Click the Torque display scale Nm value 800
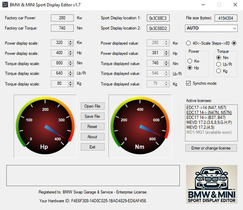The image size is (243, 210). pos(60,63)
